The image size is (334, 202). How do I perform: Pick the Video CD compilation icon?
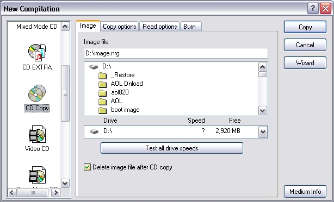pos(37,134)
